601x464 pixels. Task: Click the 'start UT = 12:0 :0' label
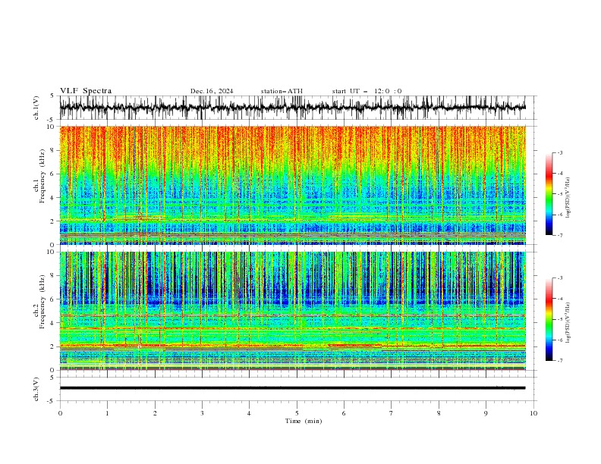[x=367, y=91]
